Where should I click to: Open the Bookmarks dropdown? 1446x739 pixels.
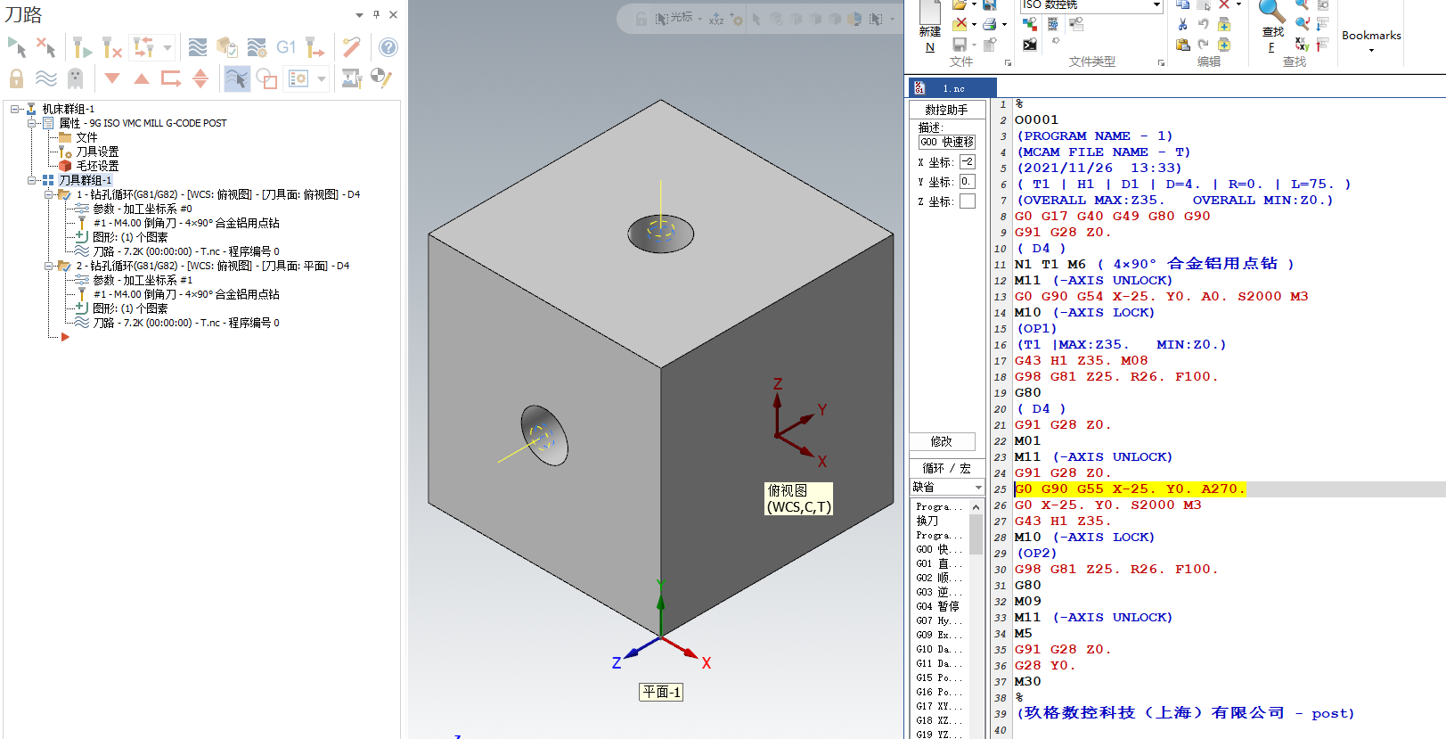tap(1371, 40)
